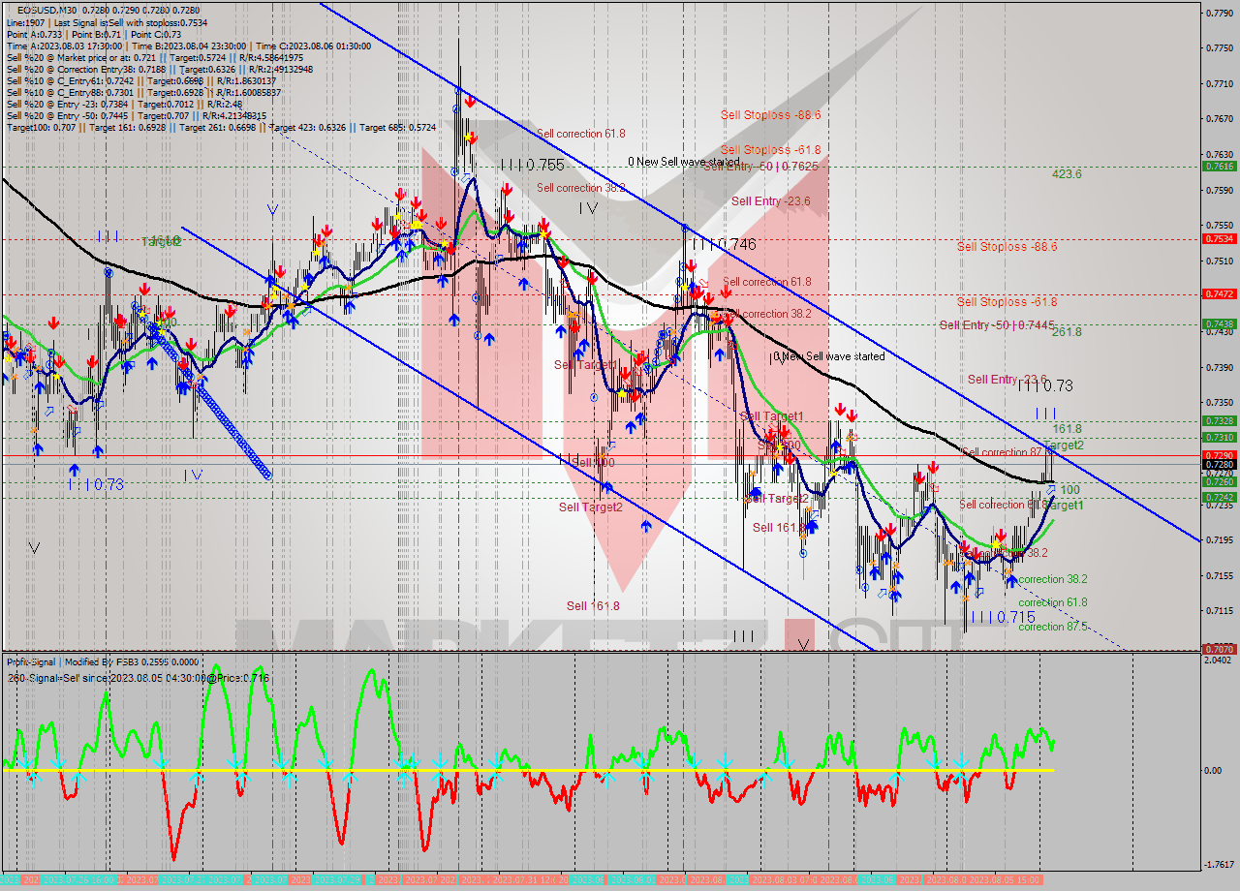The image size is (1240, 891).
Task: Click the blue 'I I I 0.715' wave label
Action: pos(1003,617)
